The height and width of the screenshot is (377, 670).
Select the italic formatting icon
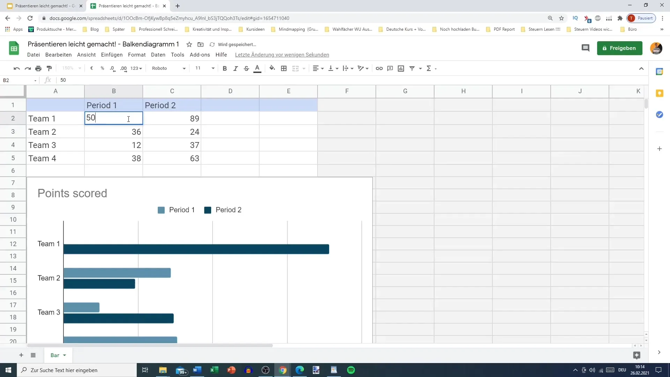(235, 68)
